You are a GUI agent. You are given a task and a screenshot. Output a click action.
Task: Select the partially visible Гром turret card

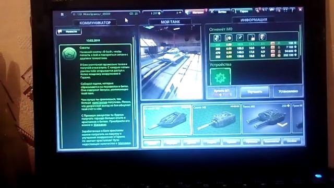[x=297, y=119]
